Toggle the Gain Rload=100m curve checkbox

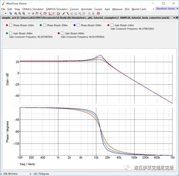point(112,25)
